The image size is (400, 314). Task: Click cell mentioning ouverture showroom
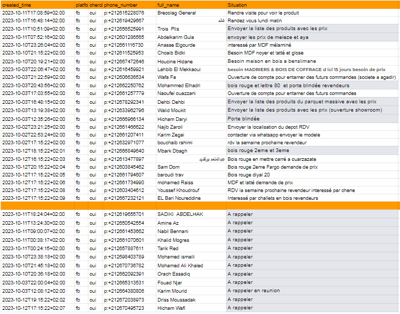(x=313, y=111)
